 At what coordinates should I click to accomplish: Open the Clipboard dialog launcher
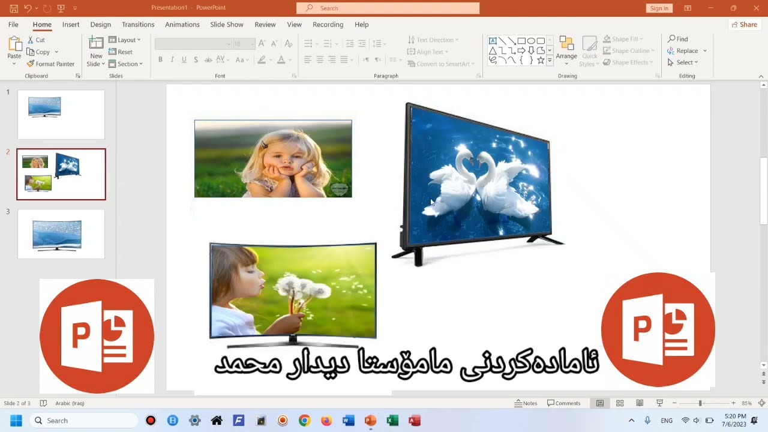point(78,76)
